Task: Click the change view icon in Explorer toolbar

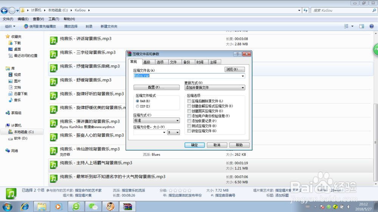Action: (346, 26)
